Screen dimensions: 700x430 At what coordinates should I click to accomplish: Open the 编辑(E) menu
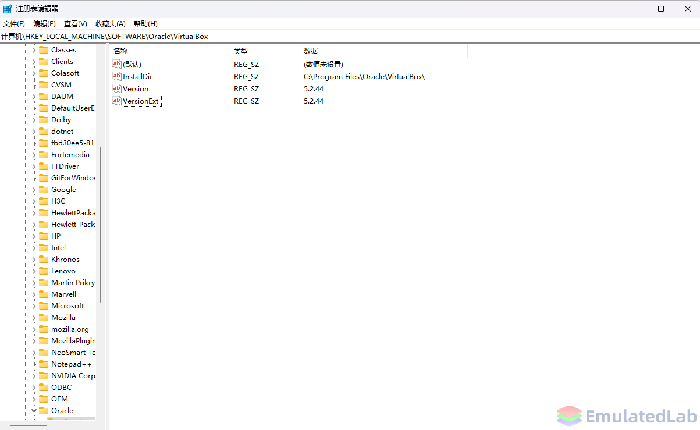(x=44, y=23)
